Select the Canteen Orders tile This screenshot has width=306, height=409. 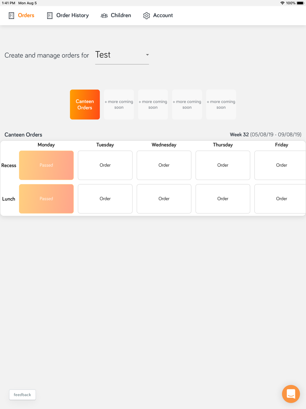tap(85, 105)
